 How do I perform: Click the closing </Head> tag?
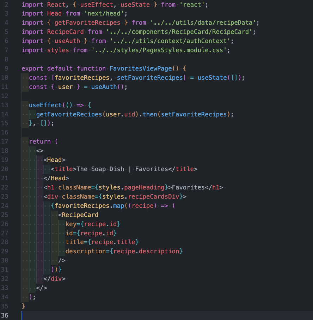click(x=56, y=178)
